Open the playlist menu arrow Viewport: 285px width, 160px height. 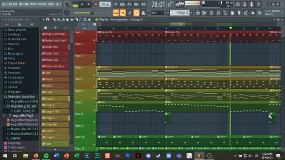43,20
